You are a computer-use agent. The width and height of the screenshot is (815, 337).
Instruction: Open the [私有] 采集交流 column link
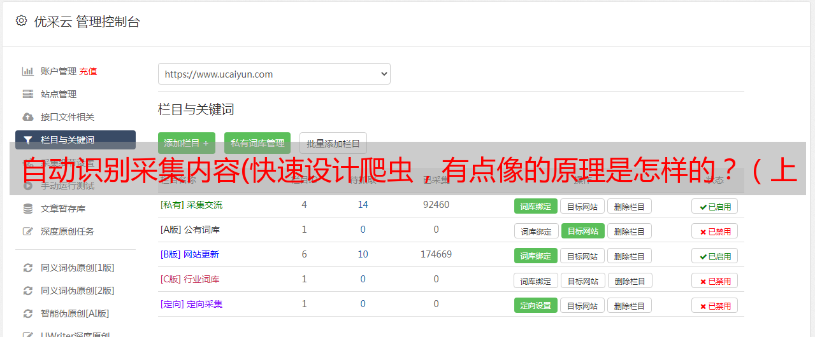click(x=191, y=205)
